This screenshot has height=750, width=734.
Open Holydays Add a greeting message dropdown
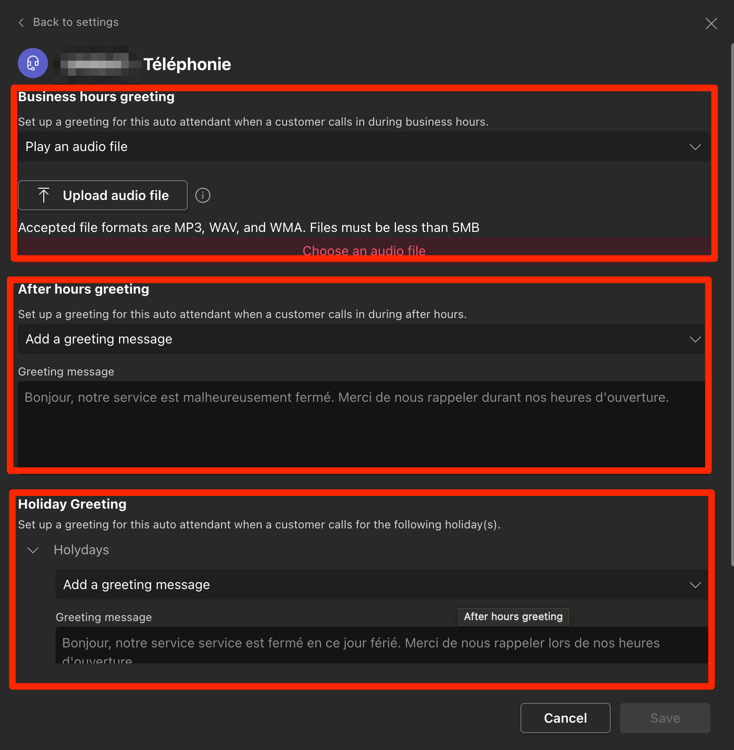click(x=381, y=585)
